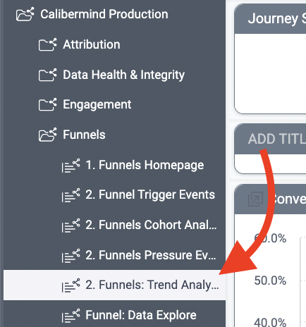Collapse the Calibermind Production tree

pos(104,14)
